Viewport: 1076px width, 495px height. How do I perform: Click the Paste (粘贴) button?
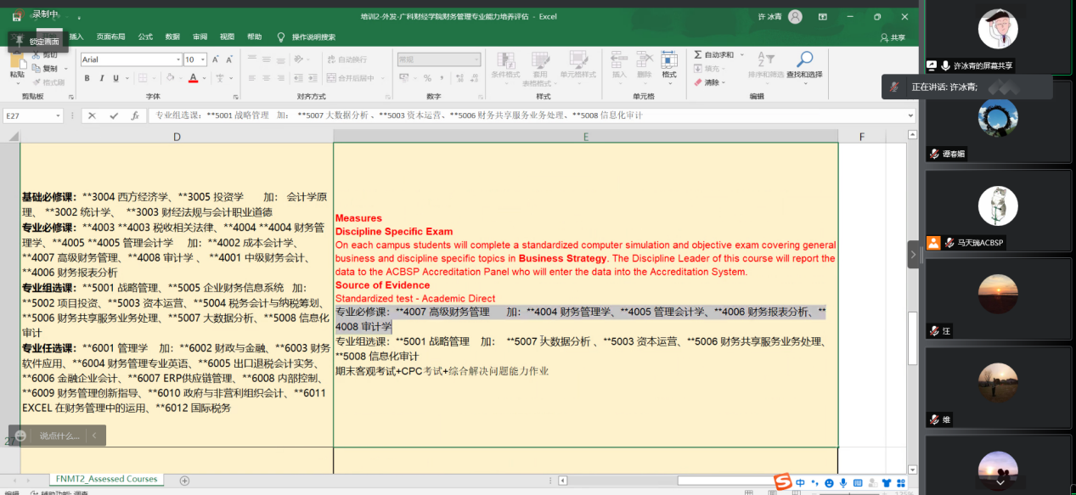coord(17,68)
